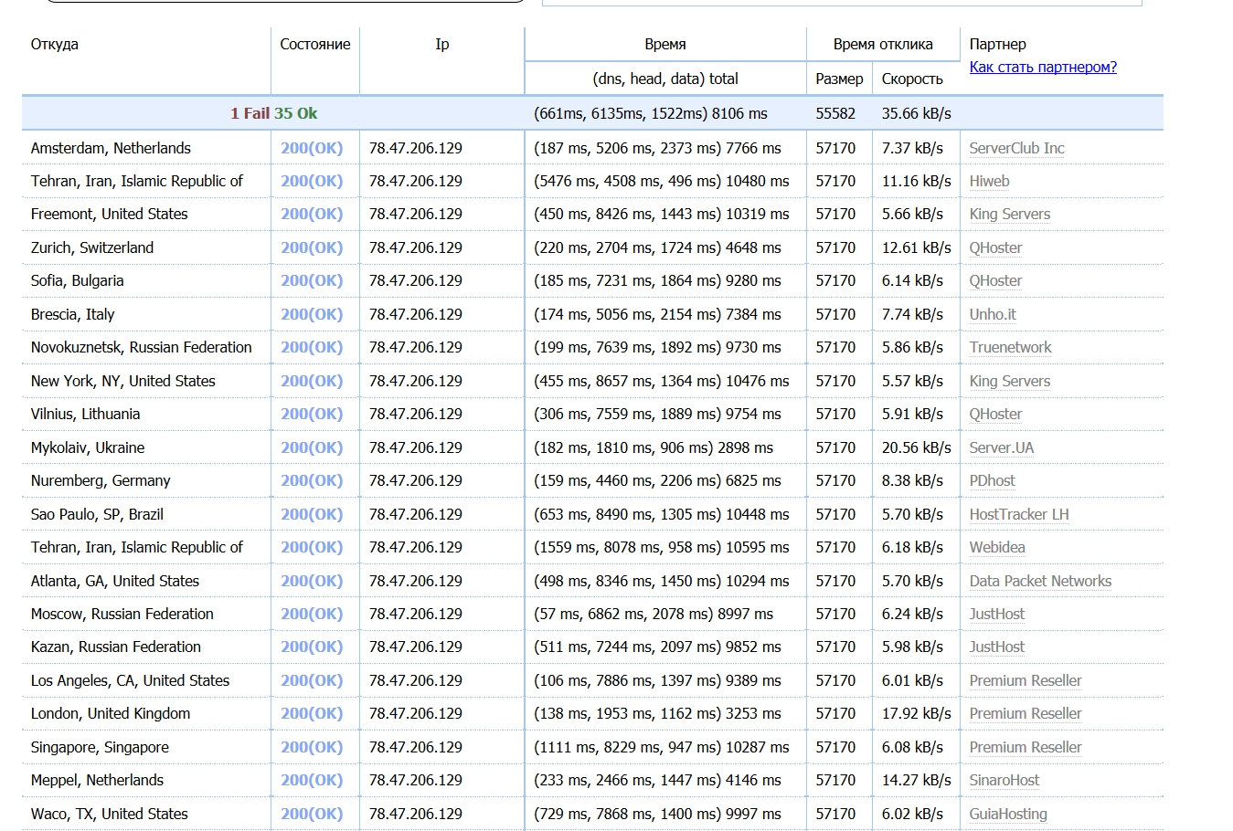The height and width of the screenshot is (831, 1233).
Task: Open the Hiweb partner link
Action: (989, 181)
